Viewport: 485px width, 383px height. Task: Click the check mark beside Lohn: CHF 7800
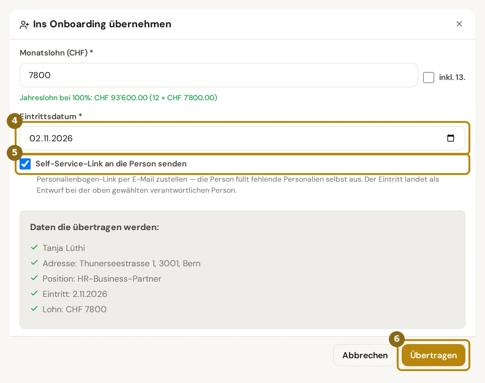[34, 309]
